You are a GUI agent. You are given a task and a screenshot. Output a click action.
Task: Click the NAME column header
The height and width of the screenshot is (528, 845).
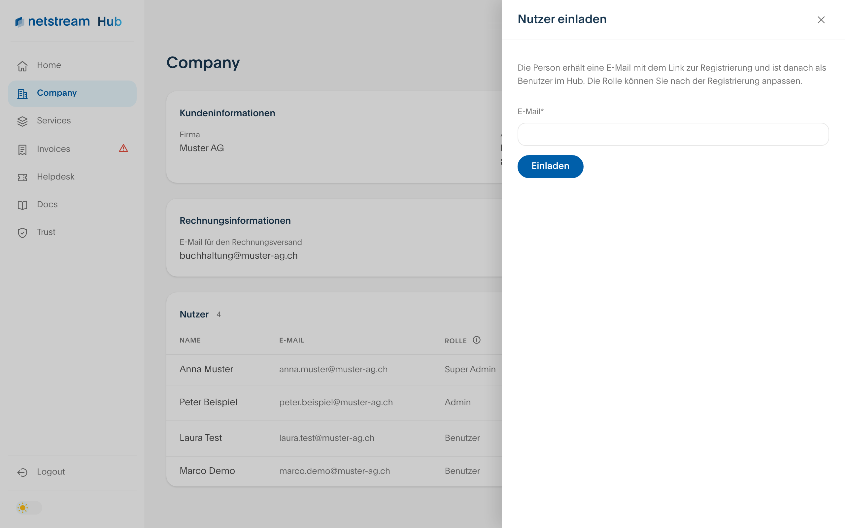[x=190, y=341]
